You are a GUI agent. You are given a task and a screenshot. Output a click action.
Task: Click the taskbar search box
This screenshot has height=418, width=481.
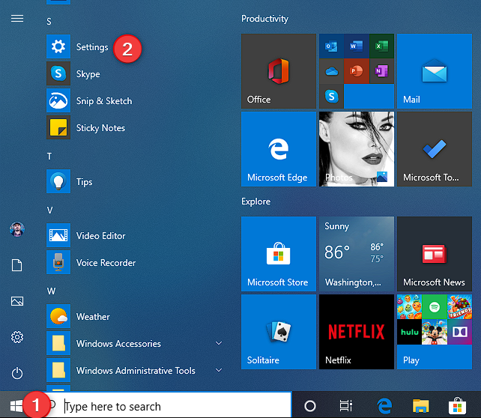(176, 406)
